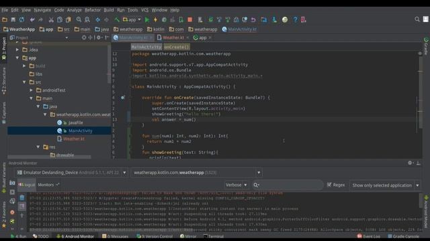Open the weatherapp process dropdown
The image size is (430, 241).
[x=196, y=173]
